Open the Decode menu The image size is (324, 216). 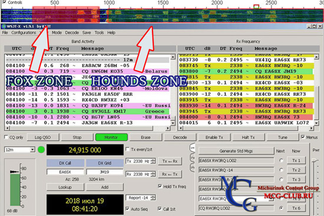[72, 32]
